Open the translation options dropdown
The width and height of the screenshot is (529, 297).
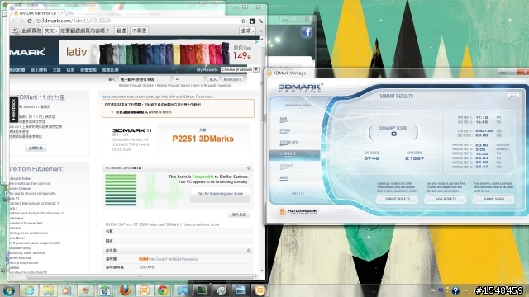coord(247,31)
